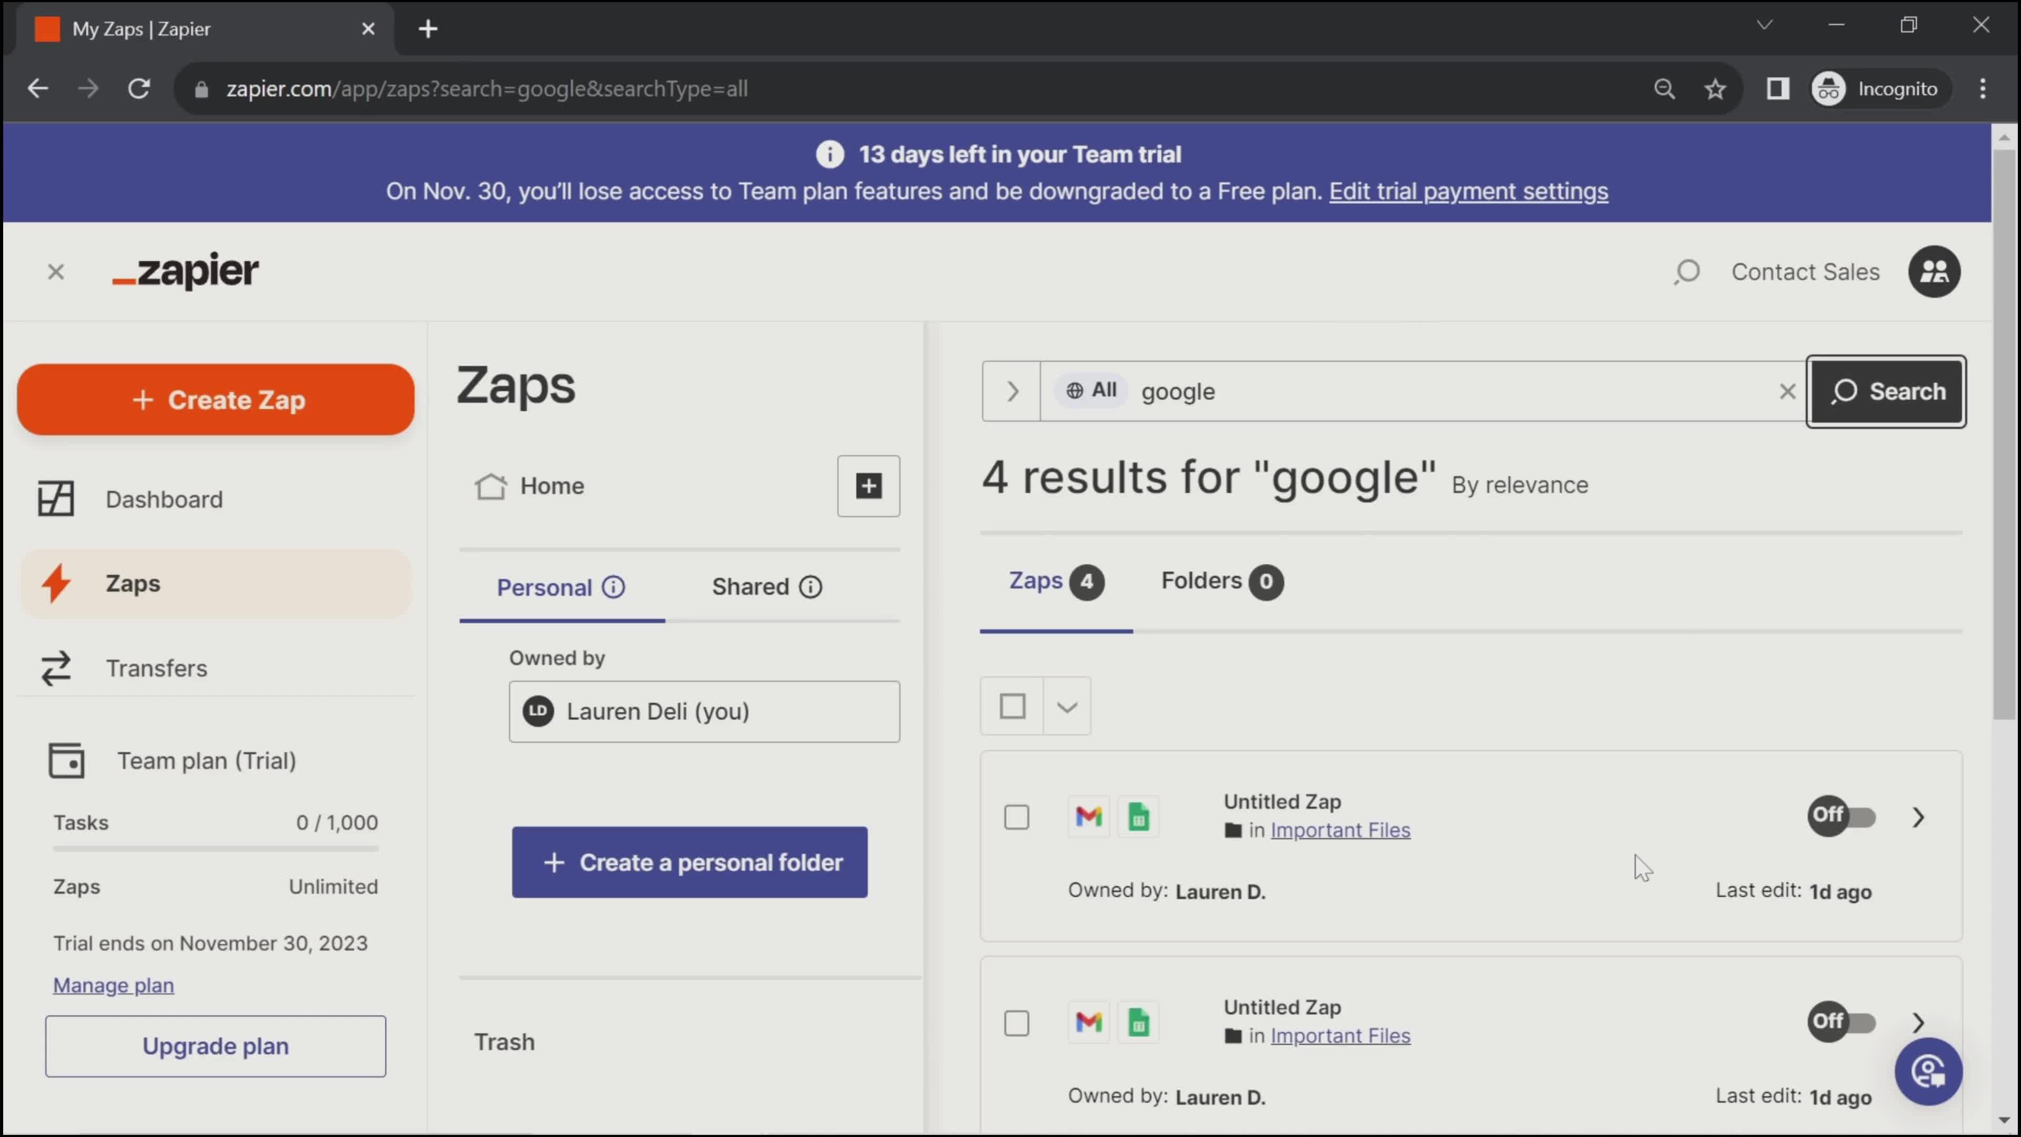Expand the search filters chevron

click(x=1012, y=392)
